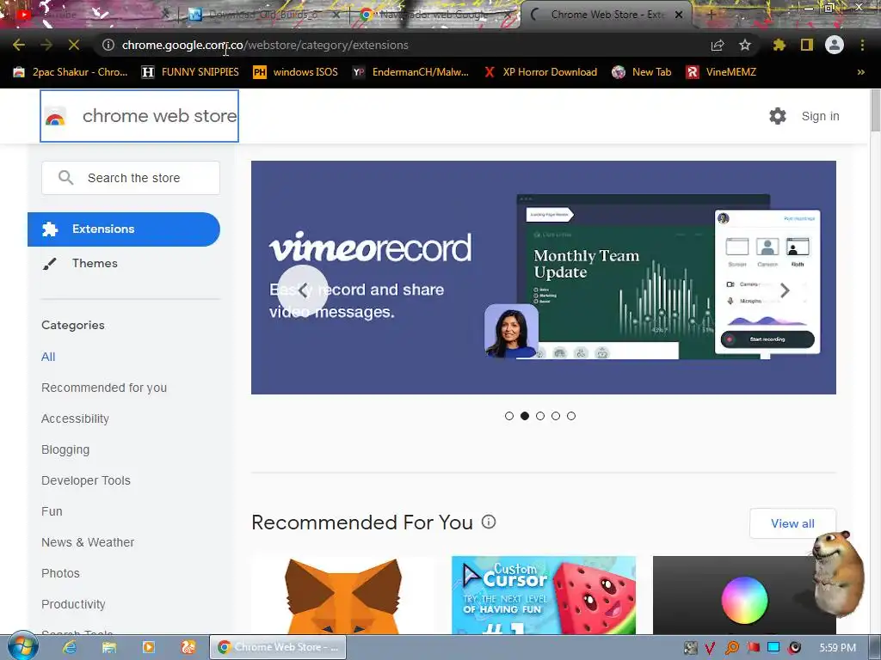Select the Photos category
881x660 pixels.
60,573
